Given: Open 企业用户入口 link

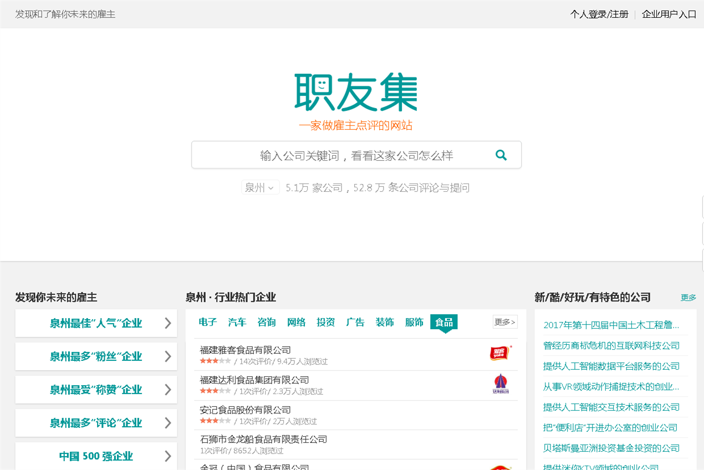Looking at the screenshot, I should (x=669, y=14).
